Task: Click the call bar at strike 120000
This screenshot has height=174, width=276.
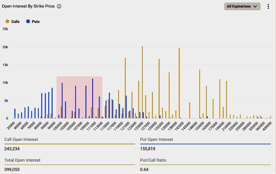Action: pyautogui.click(x=125, y=89)
